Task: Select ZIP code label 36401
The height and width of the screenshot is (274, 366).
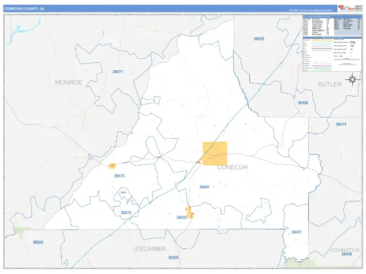Action: click(205, 187)
